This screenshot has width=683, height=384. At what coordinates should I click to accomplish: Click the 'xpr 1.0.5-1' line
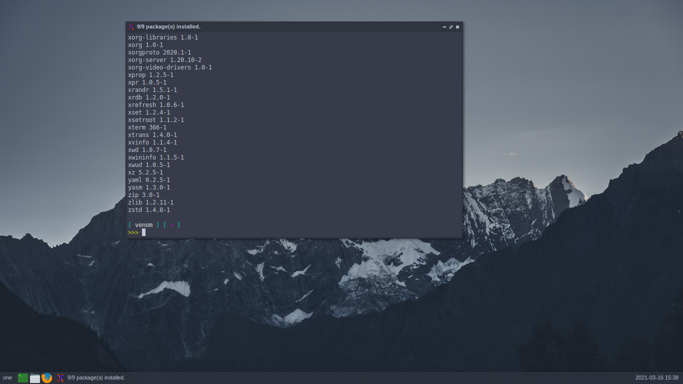(147, 82)
